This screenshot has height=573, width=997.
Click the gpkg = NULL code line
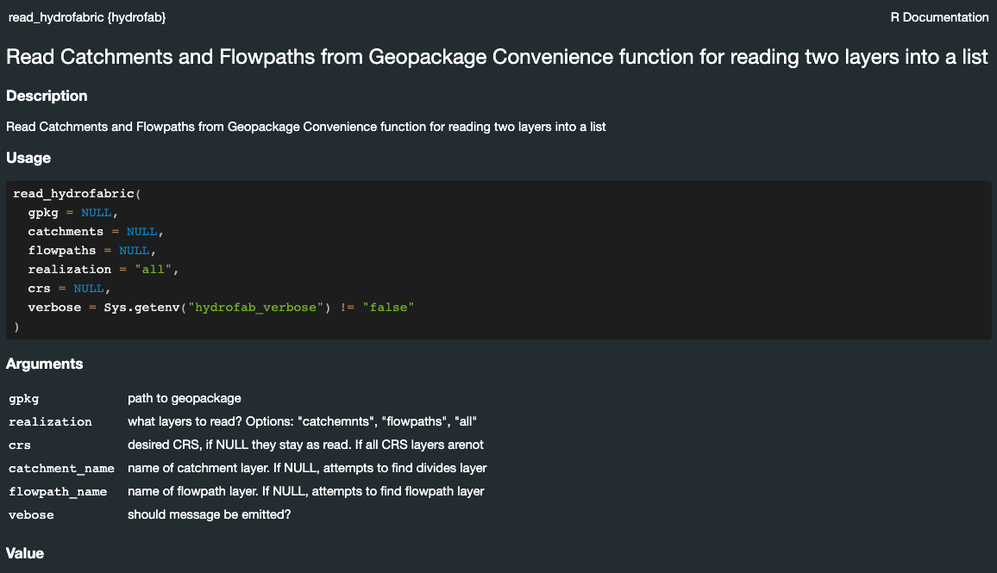click(x=73, y=212)
